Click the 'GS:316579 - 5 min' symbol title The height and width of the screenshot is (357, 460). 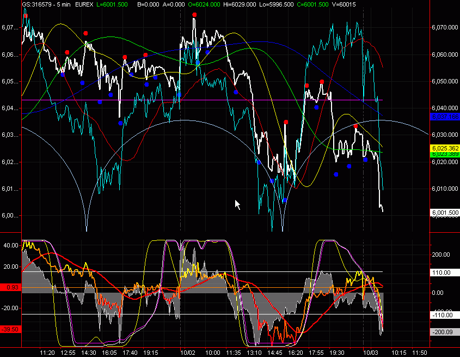coord(46,4)
